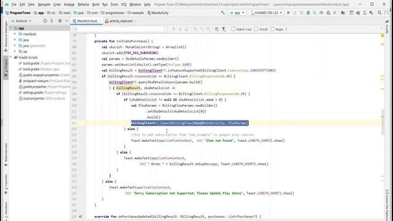Click the find filter funnel icon
The height and width of the screenshot is (221, 393).
[224, 29]
